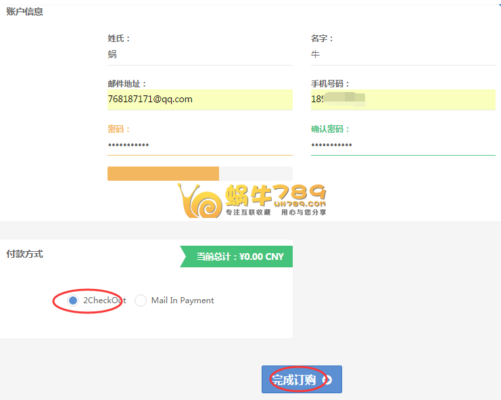501x400 pixels.
Task: Click the orange 密码 label
Action: pos(119,129)
